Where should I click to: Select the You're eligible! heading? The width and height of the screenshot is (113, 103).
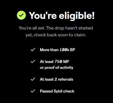tap(62, 16)
